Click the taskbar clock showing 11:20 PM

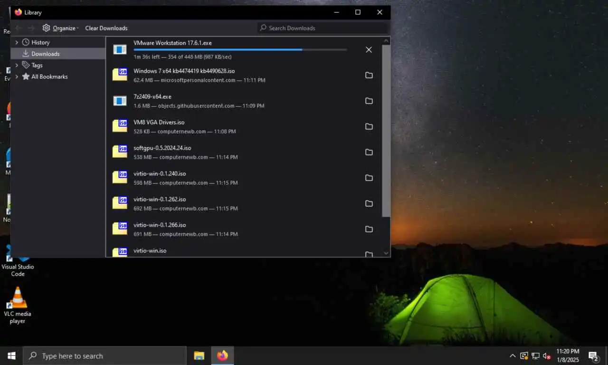[567, 355]
